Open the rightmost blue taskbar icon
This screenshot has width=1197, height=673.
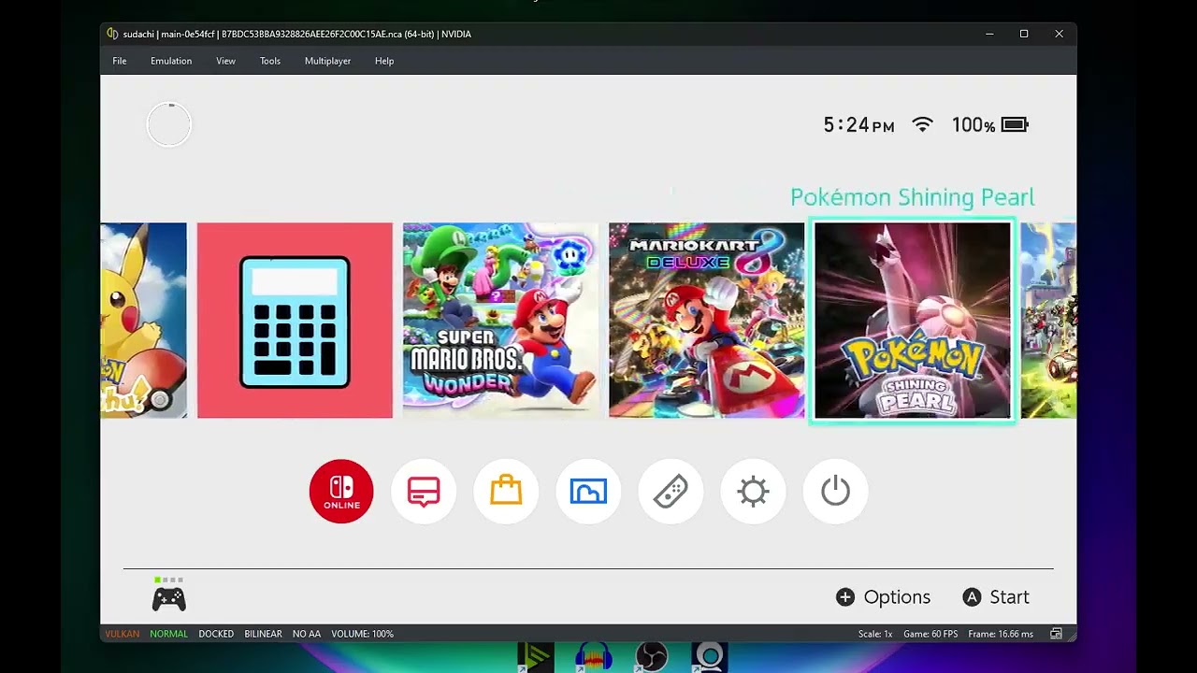click(x=710, y=657)
